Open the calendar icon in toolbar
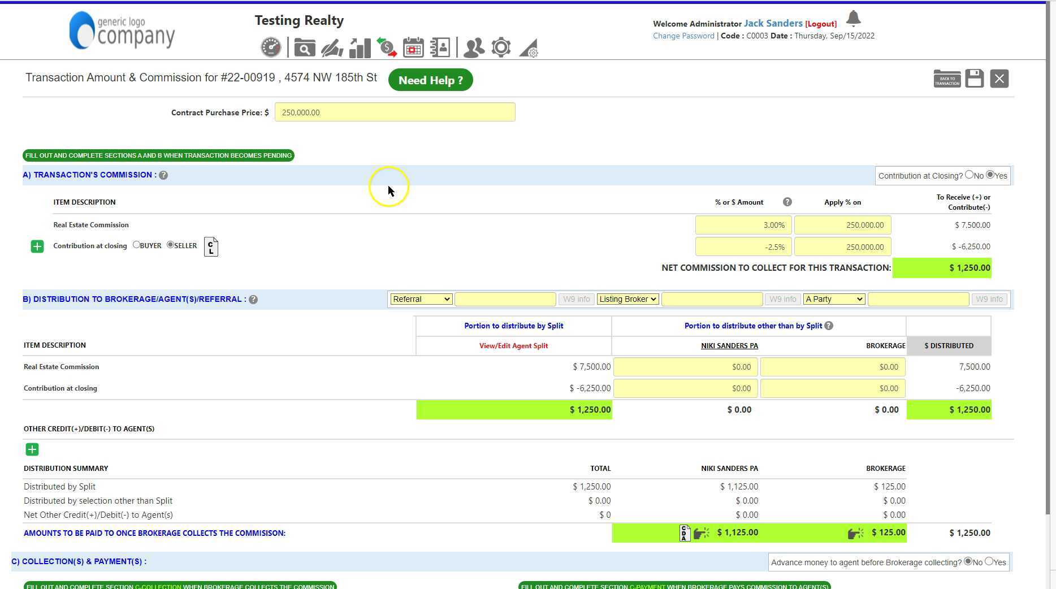Viewport: 1056px width, 589px height. point(413,48)
